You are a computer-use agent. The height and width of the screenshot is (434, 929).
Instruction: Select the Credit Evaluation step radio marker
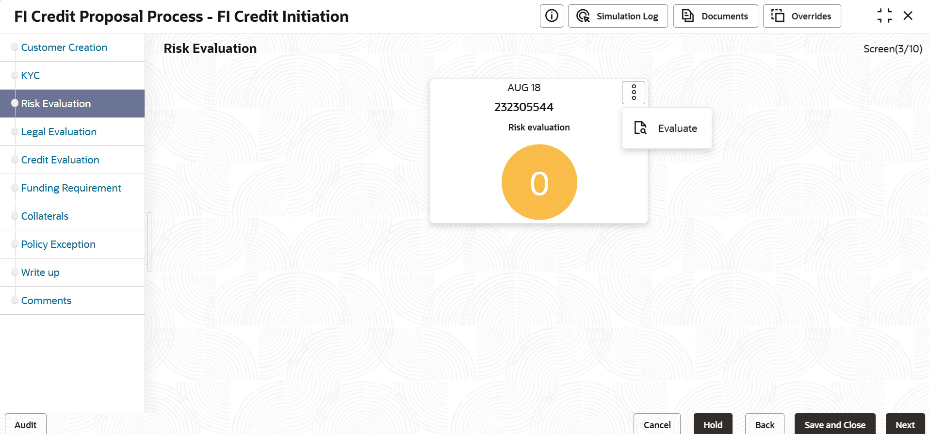point(15,160)
